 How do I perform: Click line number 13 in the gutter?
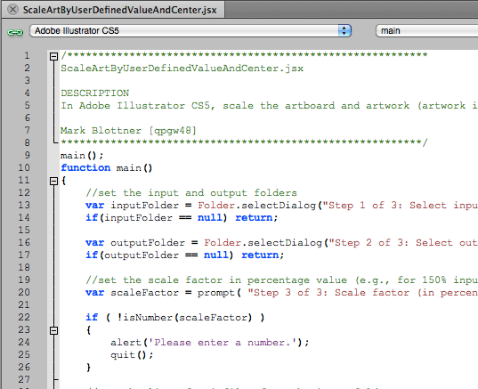[24, 205]
